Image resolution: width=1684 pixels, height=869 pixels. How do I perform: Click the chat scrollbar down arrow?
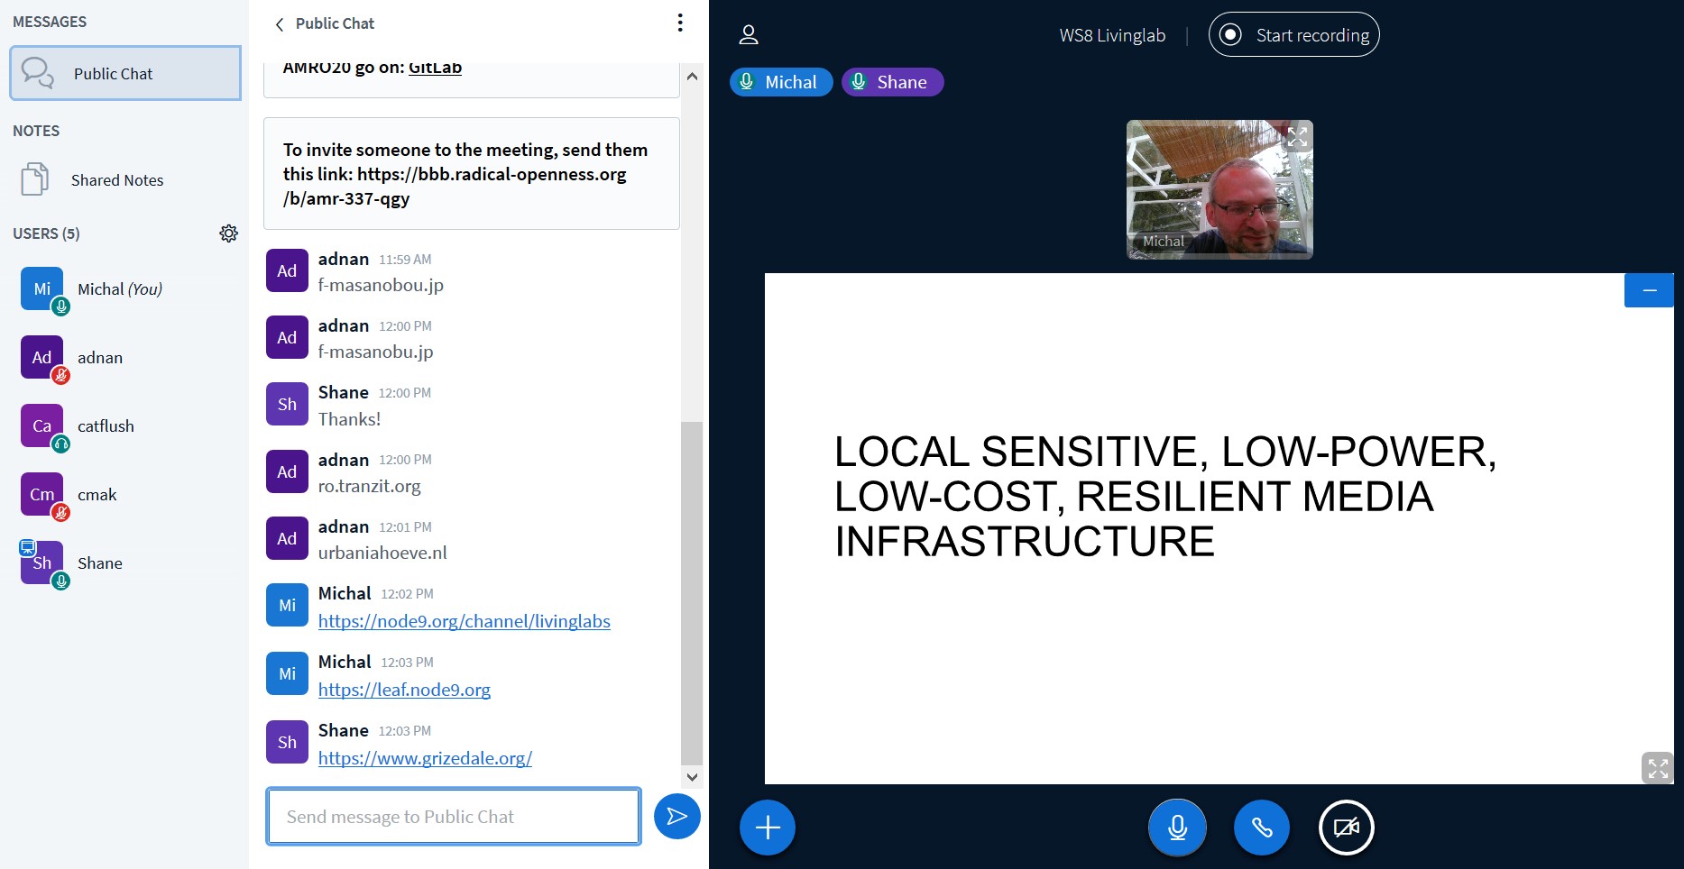(692, 776)
